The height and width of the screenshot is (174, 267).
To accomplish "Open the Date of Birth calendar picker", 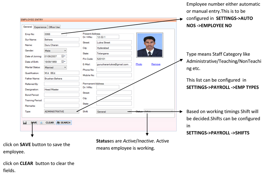I will 64,62.
